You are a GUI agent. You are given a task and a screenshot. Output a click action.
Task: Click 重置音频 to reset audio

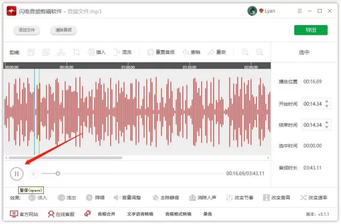(x=161, y=52)
